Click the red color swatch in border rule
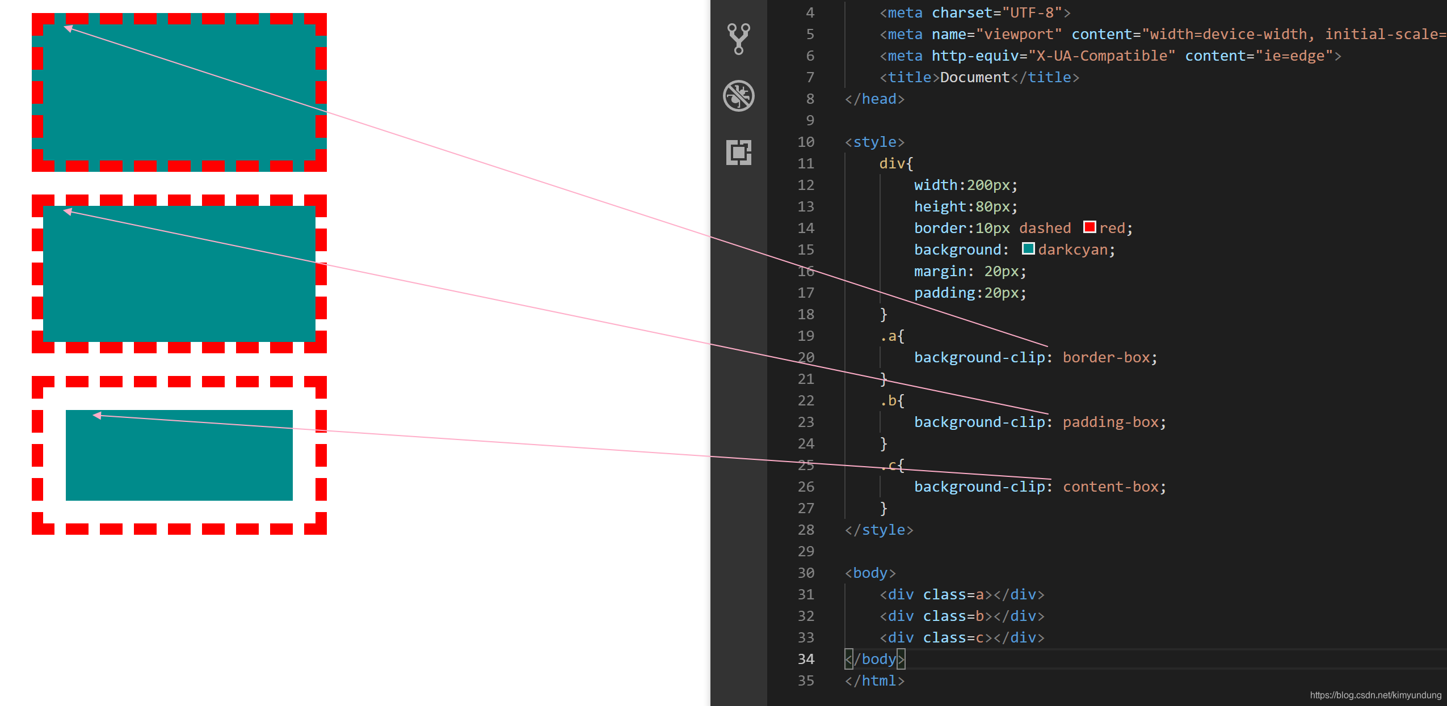The image size is (1447, 706). (1090, 227)
